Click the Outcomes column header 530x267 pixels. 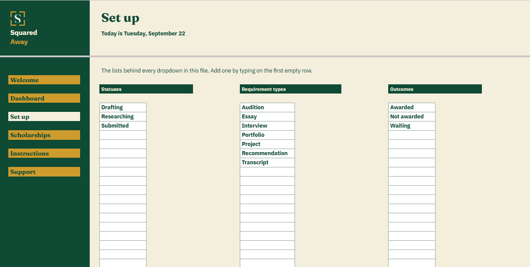(x=435, y=89)
